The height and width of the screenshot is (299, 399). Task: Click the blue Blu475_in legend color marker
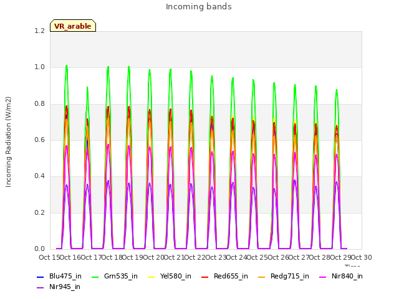point(41,277)
